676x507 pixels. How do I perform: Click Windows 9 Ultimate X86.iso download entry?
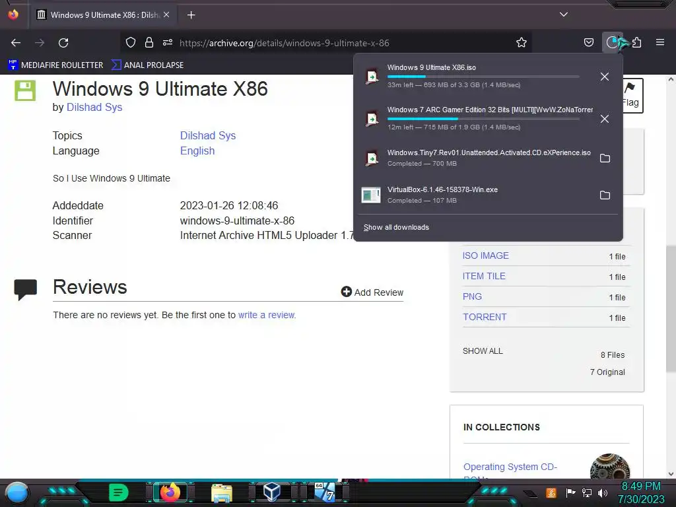pyautogui.click(x=474, y=77)
